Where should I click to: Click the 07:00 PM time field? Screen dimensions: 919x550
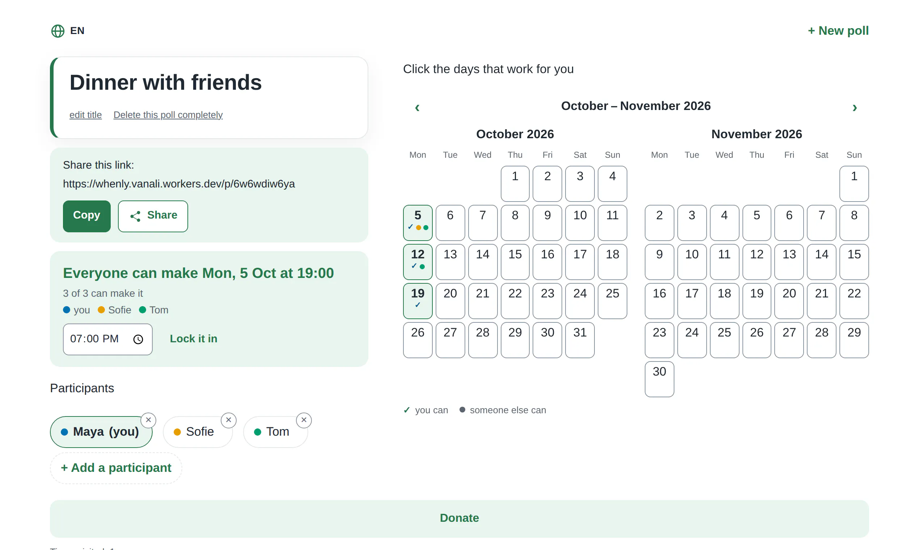point(107,339)
